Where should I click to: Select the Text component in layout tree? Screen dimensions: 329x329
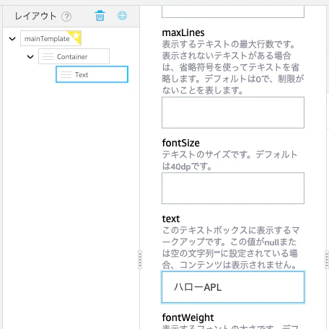(x=92, y=74)
